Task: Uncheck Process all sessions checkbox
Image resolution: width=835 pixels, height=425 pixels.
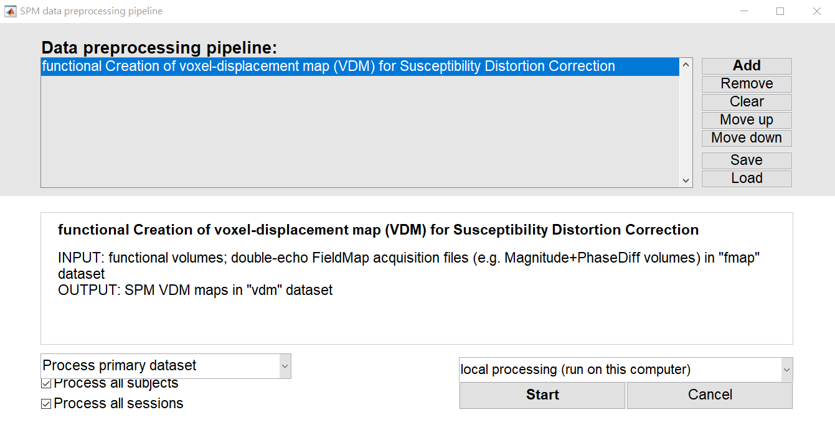Action: pyautogui.click(x=46, y=404)
